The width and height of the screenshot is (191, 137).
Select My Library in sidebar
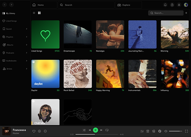click(x=9, y=13)
